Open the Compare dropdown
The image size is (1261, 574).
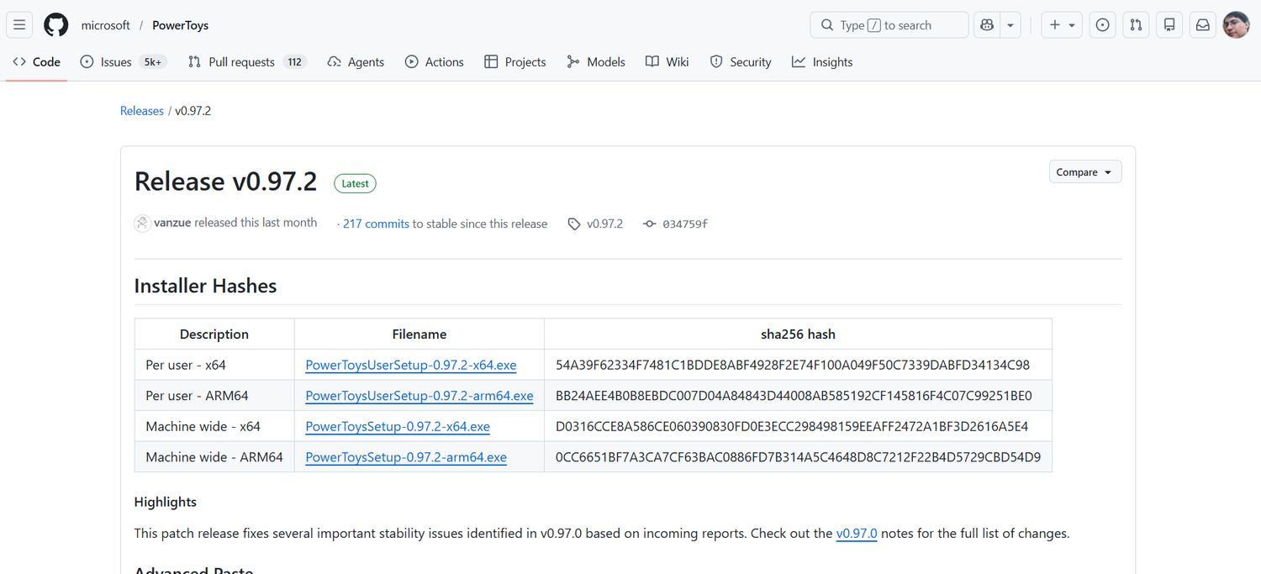coord(1085,172)
